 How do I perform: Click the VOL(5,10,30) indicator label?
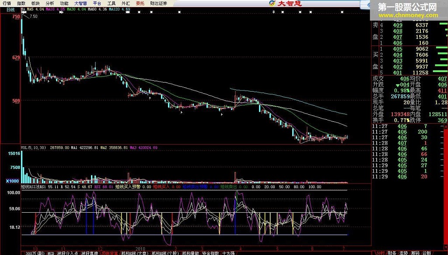pos(33,148)
